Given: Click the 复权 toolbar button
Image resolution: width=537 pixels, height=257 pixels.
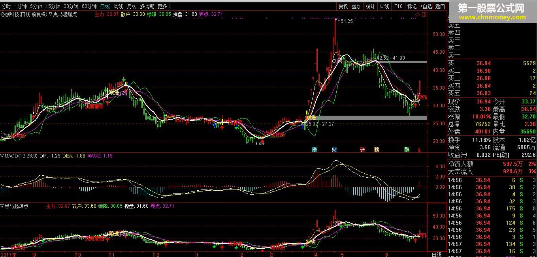Looking at the screenshot, I should [x=343, y=6].
